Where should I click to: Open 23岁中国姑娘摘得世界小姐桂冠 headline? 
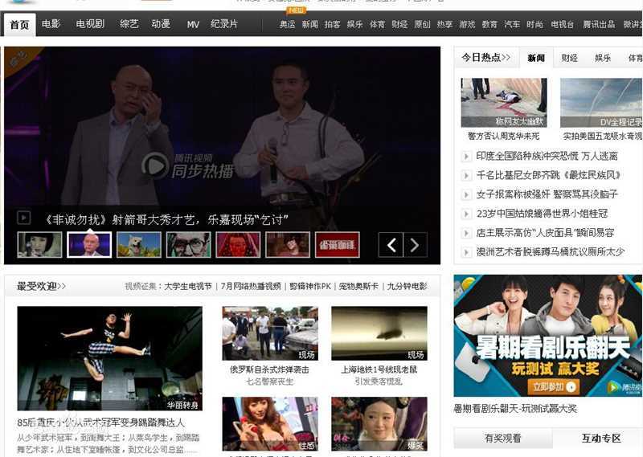(x=542, y=214)
